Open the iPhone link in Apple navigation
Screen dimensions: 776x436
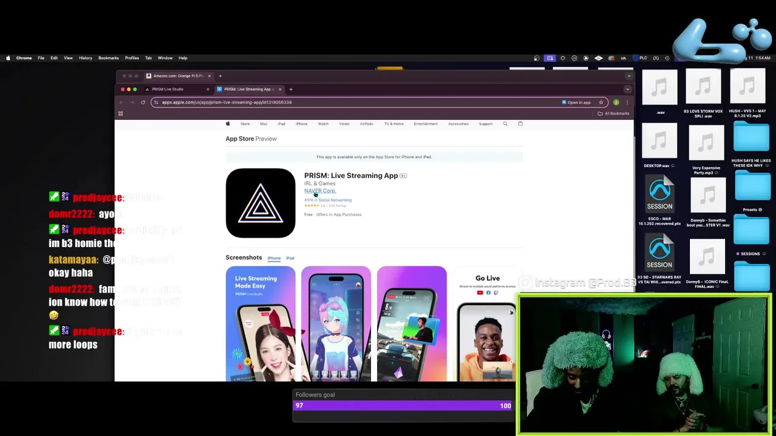301,124
